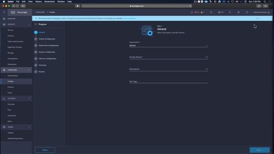Click Safari back navigation arrow
Image resolution: width=274 pixels, height=154 pixels.
pyautogui.click(x=14, y=6)
